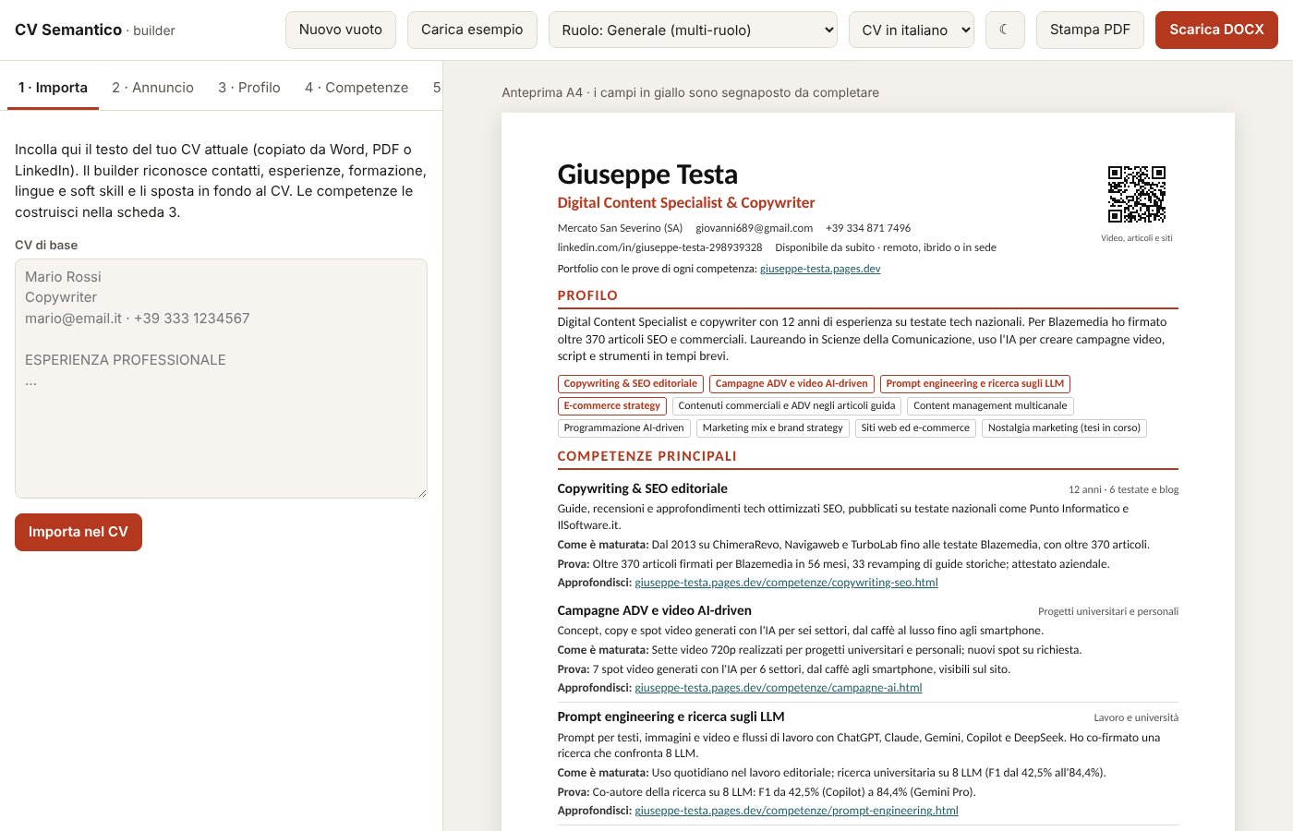Viewport: 1293px width, 831px height.
Task: Click the Content management multicanale tag
Action: 990,406
